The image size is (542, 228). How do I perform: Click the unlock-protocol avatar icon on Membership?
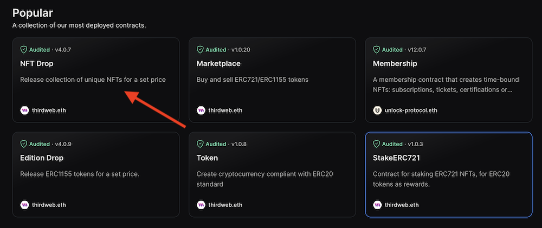[x=378, y=110]
